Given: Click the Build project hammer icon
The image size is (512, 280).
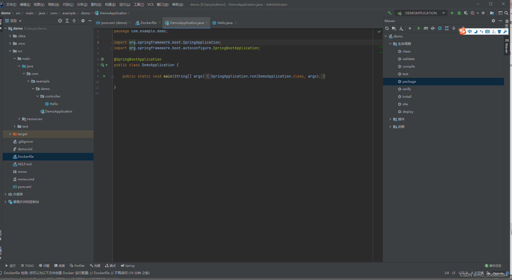Looking at the screenshot, I should 389,13.
